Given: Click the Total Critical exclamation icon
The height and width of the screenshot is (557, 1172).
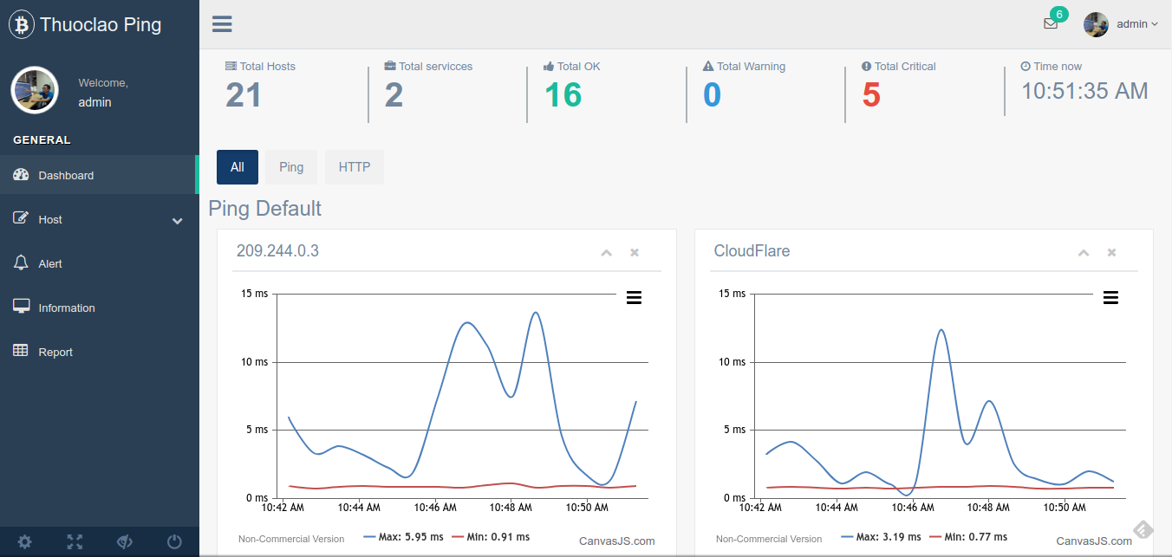Looking at the screenshot, I should pyautogui.click(x=867, y=66).
